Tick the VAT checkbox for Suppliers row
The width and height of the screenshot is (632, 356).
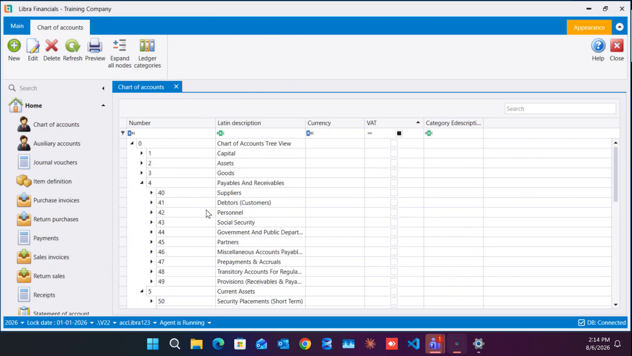pyautogui.click(x=394, y=193)
